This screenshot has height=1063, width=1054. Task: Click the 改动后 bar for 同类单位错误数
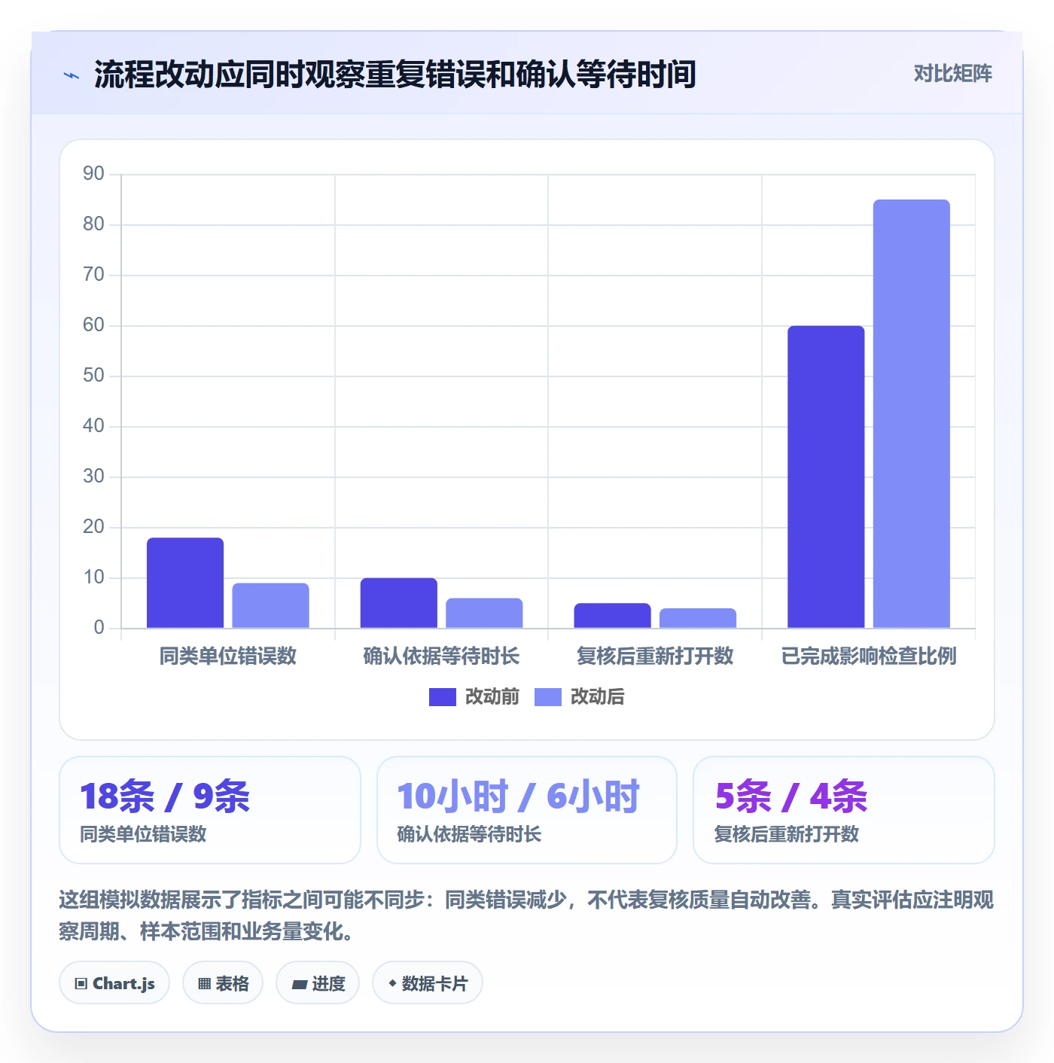point(270,605)
